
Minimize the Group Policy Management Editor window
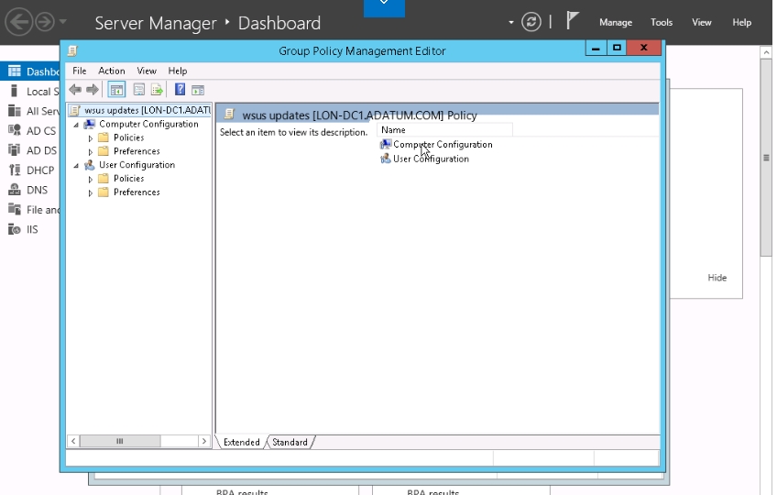click(596, 48)
